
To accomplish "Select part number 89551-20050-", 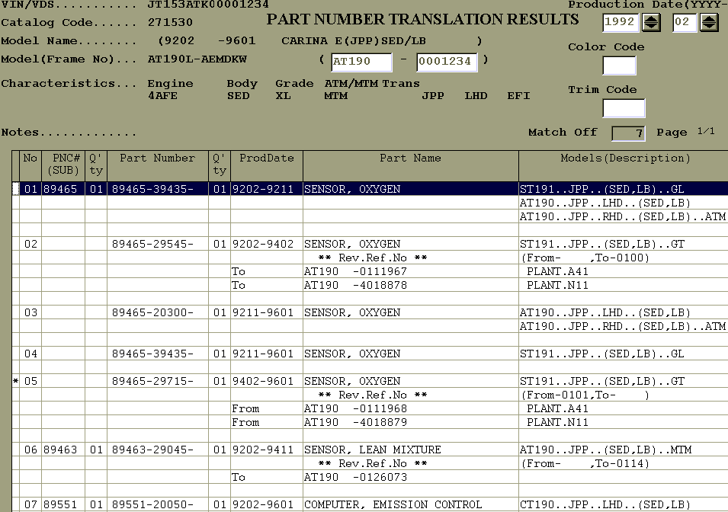I will click(152, 504).
